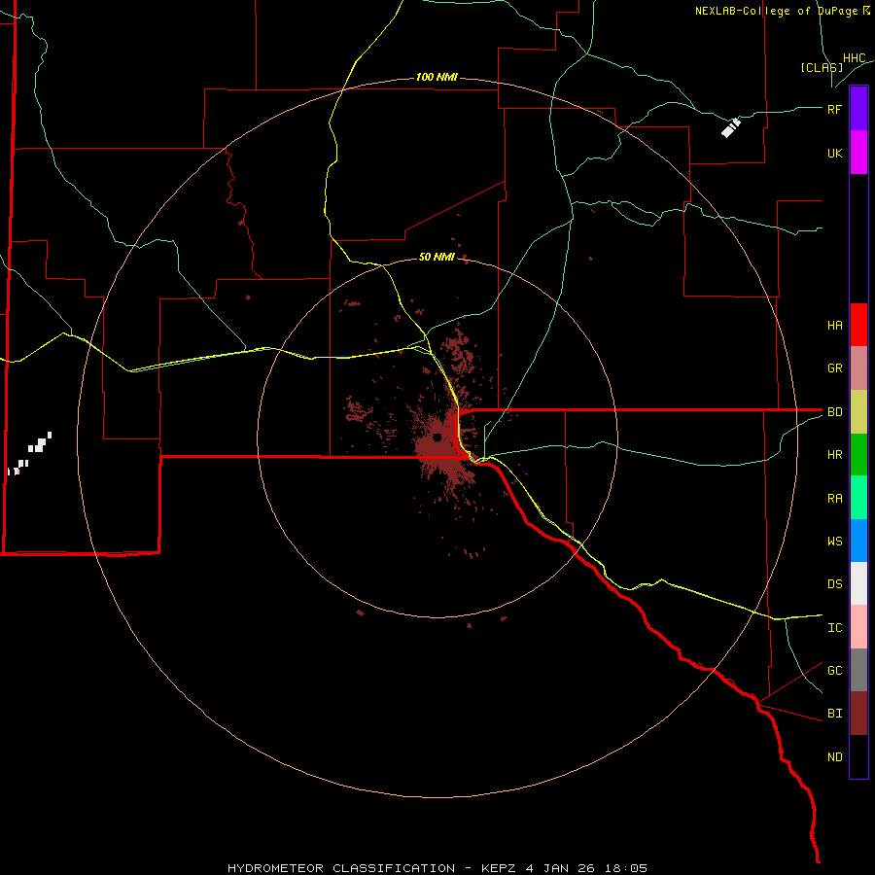
Task: Click the GC legend label
Action: tap(834, 670)
